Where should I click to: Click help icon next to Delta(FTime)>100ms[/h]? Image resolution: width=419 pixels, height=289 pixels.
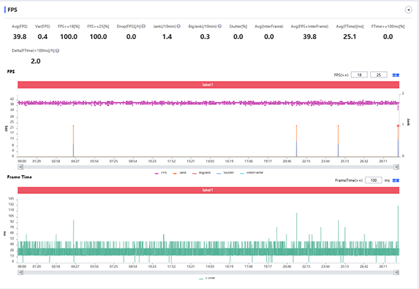click(57, 51)
